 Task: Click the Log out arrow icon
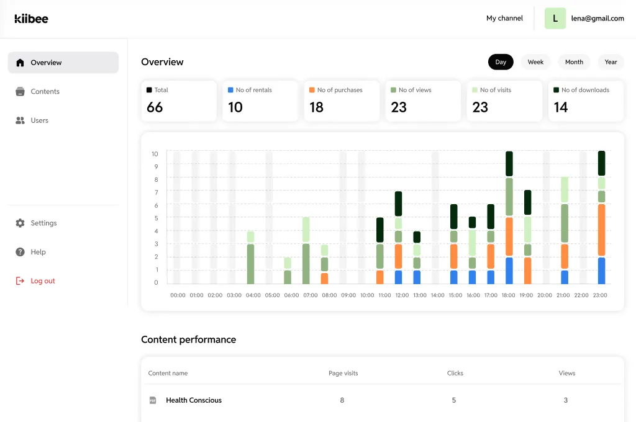coord(20,281)
